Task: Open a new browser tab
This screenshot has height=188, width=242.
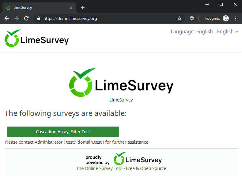Action: 83,8
